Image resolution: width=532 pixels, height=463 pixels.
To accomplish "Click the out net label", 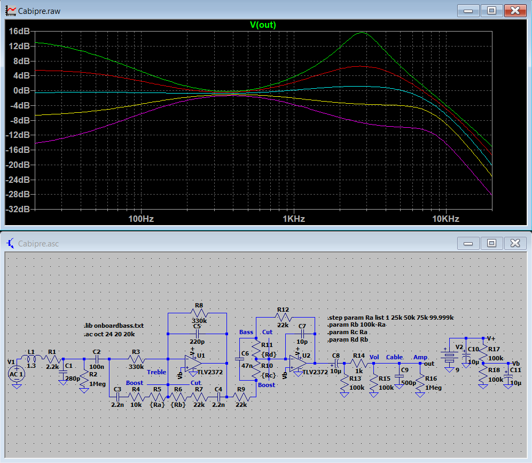I will pyautogui.click(x=429, y=364).
